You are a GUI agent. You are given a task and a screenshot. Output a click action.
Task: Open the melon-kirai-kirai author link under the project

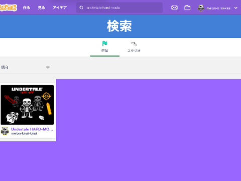point(24,134)
